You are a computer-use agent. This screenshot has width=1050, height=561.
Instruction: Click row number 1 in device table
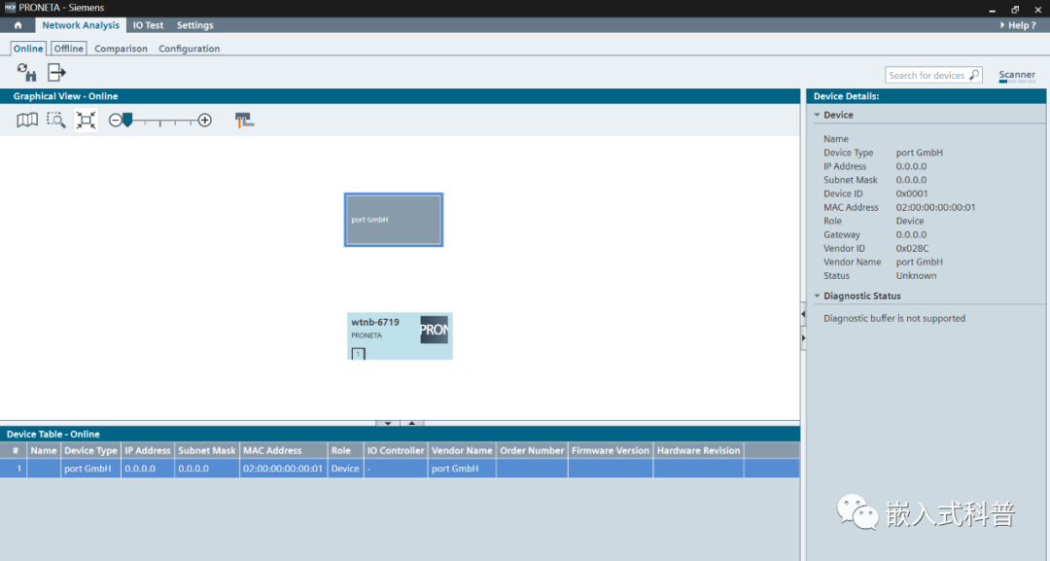tap(15, 469)
